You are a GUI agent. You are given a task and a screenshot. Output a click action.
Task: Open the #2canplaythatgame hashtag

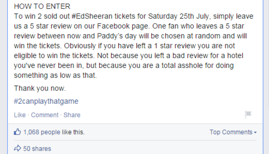[46, 101]
